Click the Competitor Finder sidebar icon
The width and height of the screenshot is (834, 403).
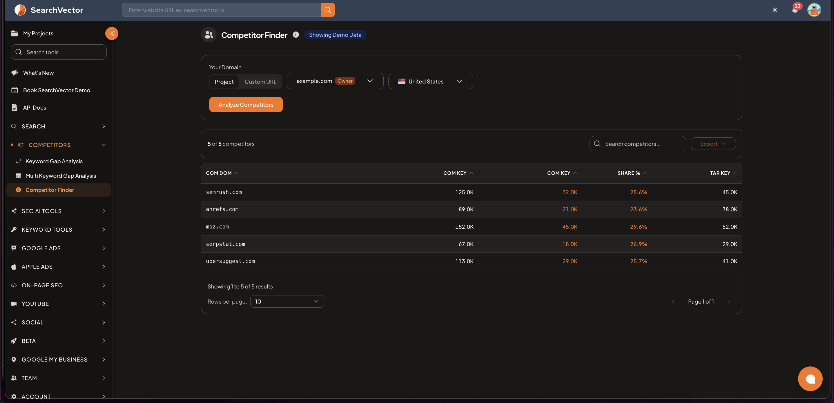click(x=19, y=190)
